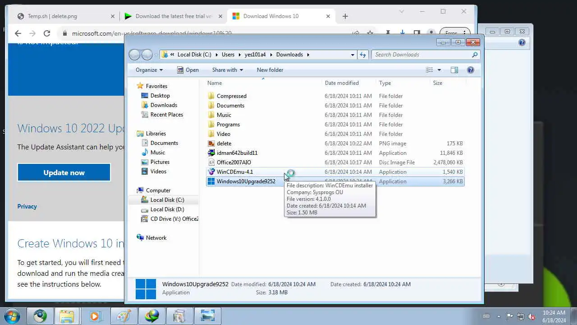577x325 pixels.
Task: Select Local Disk (D:) in the tree
Action: (x=167, y=209)
